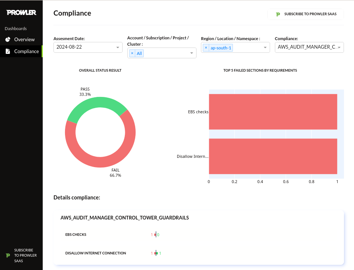Click Subscribe to Prowler SaaS sidebar link
The width and height of the screenshot is (354, 270).
pyautogui.click(x=21, y=255)
